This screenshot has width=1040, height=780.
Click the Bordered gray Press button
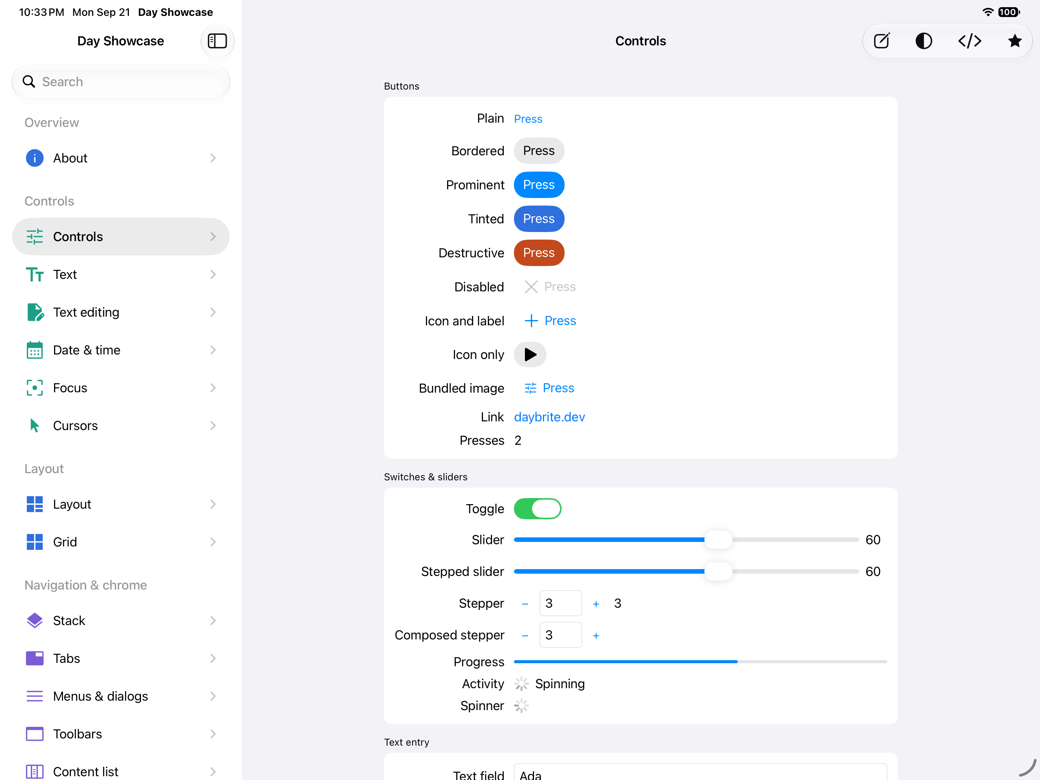(x=539, y=150)
